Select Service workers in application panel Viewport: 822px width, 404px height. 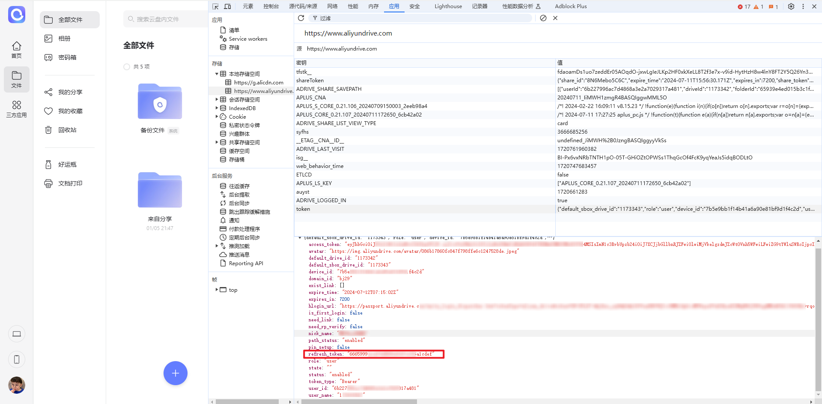[x=248, y=39]
